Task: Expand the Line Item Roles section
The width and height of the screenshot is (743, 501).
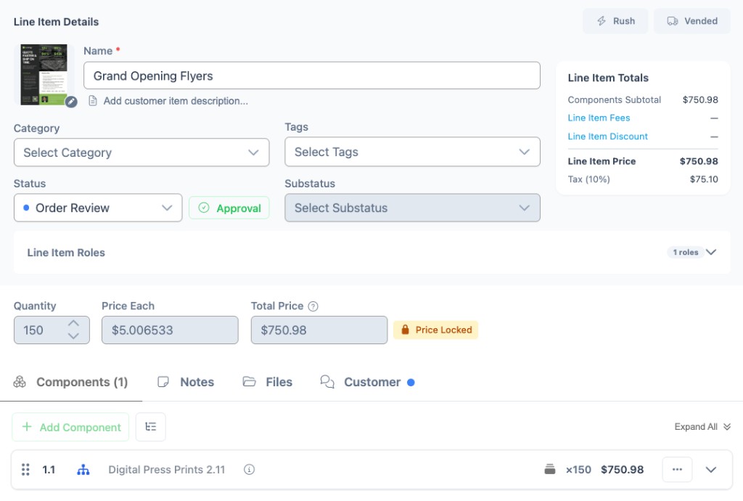Action: click(x=711, y=252)
